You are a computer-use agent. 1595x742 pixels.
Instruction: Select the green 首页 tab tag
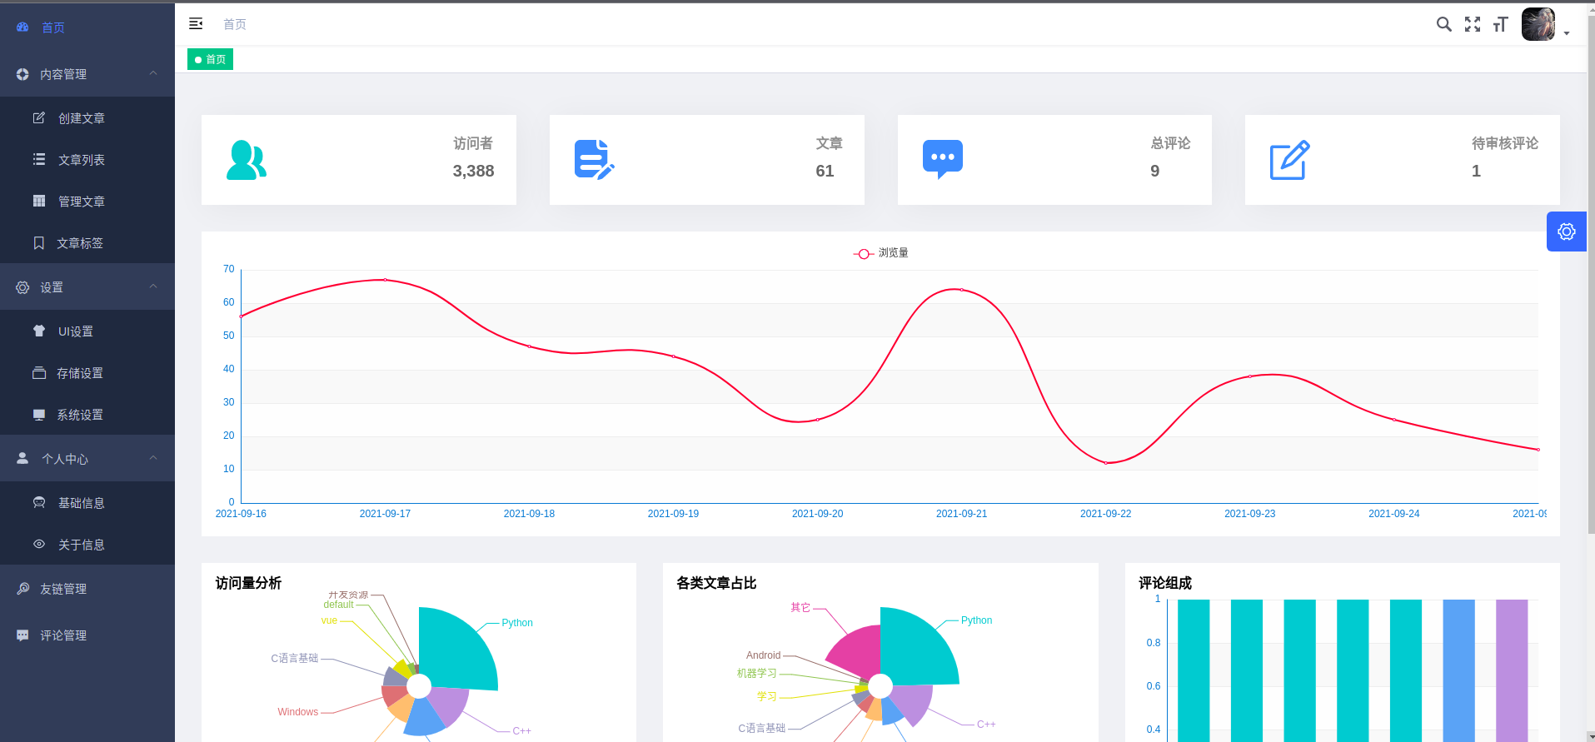pyautogui.click(x=210, y=59)
